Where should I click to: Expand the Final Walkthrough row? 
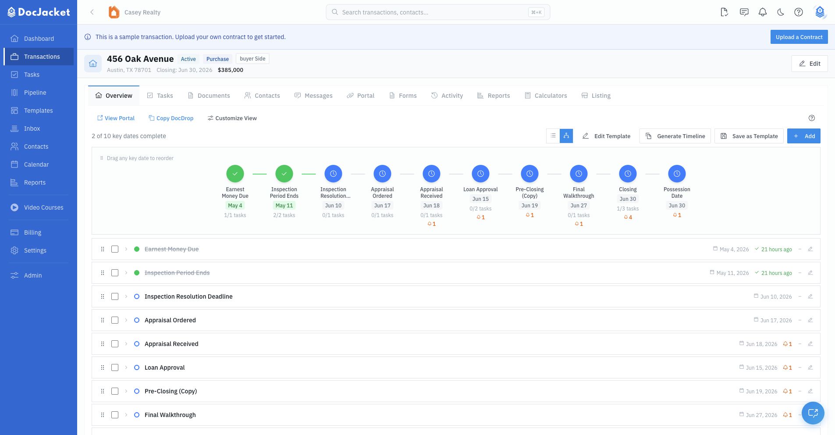tap(126, 415)
